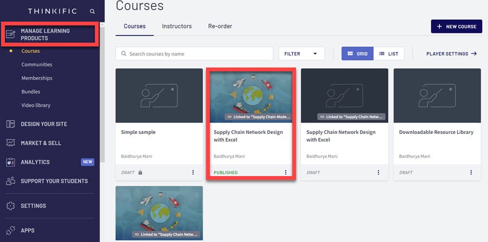488x242 pixels.
Task: Open the Market & Sell section
Action: (x=41, y=143)
